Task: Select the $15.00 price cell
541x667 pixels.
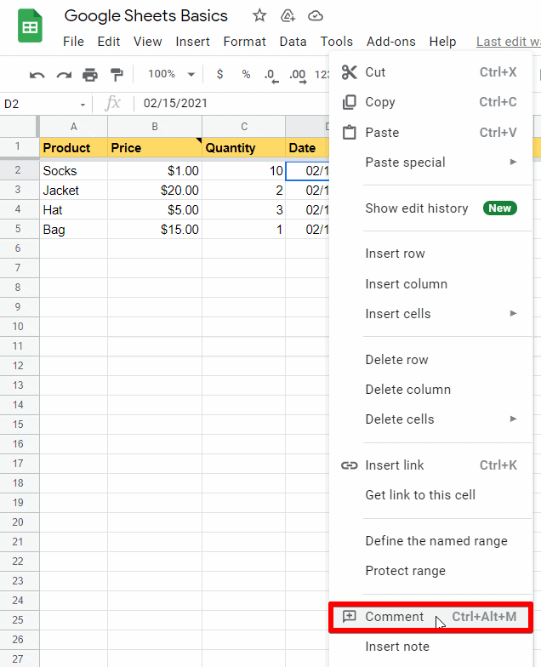Action: point(155,230)
